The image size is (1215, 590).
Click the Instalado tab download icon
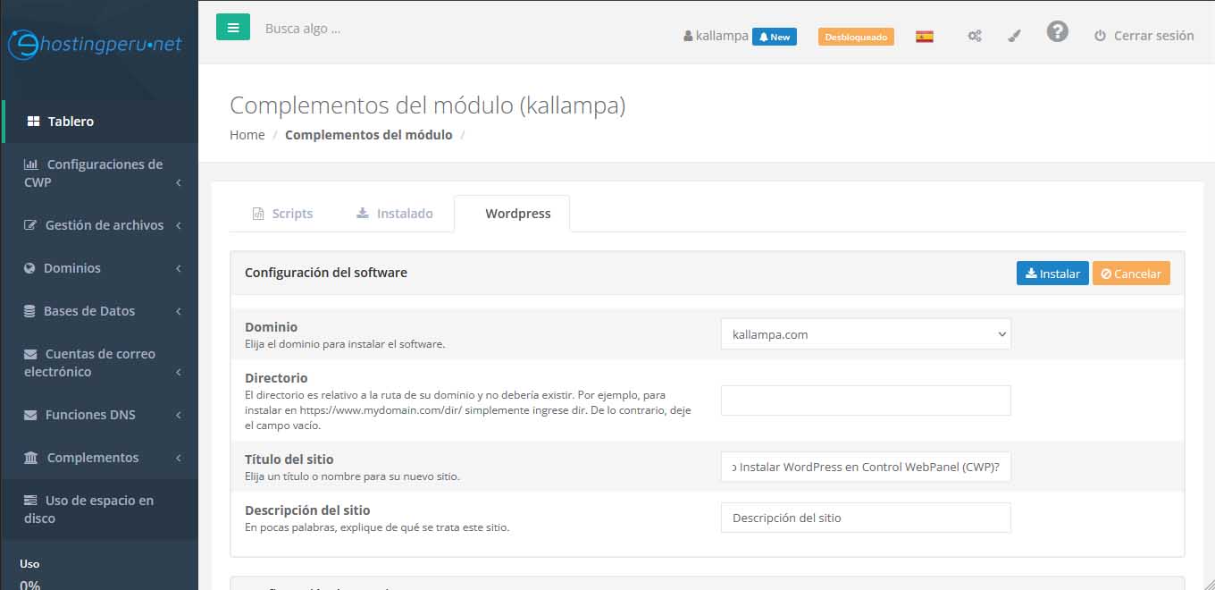(362, 213)
